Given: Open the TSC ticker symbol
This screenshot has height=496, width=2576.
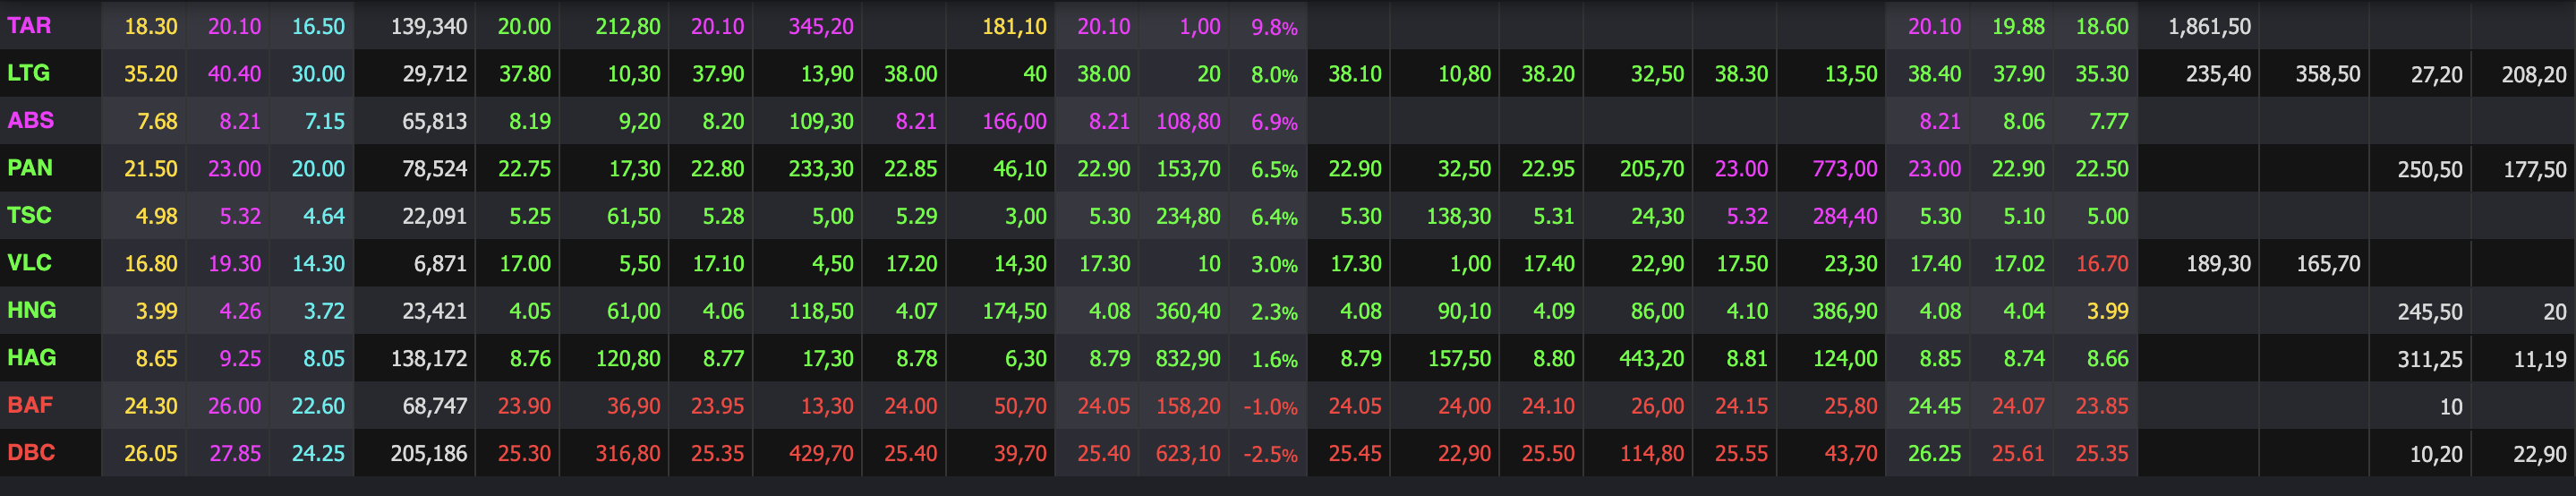Looking at the screenshot, I should pyautogui.click(x=29, y=216).
